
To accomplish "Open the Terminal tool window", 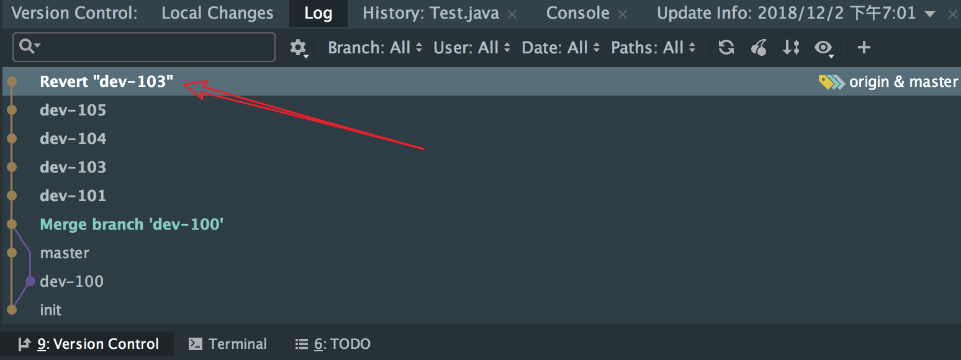I will pyautogui.click(x=228, y=344).
